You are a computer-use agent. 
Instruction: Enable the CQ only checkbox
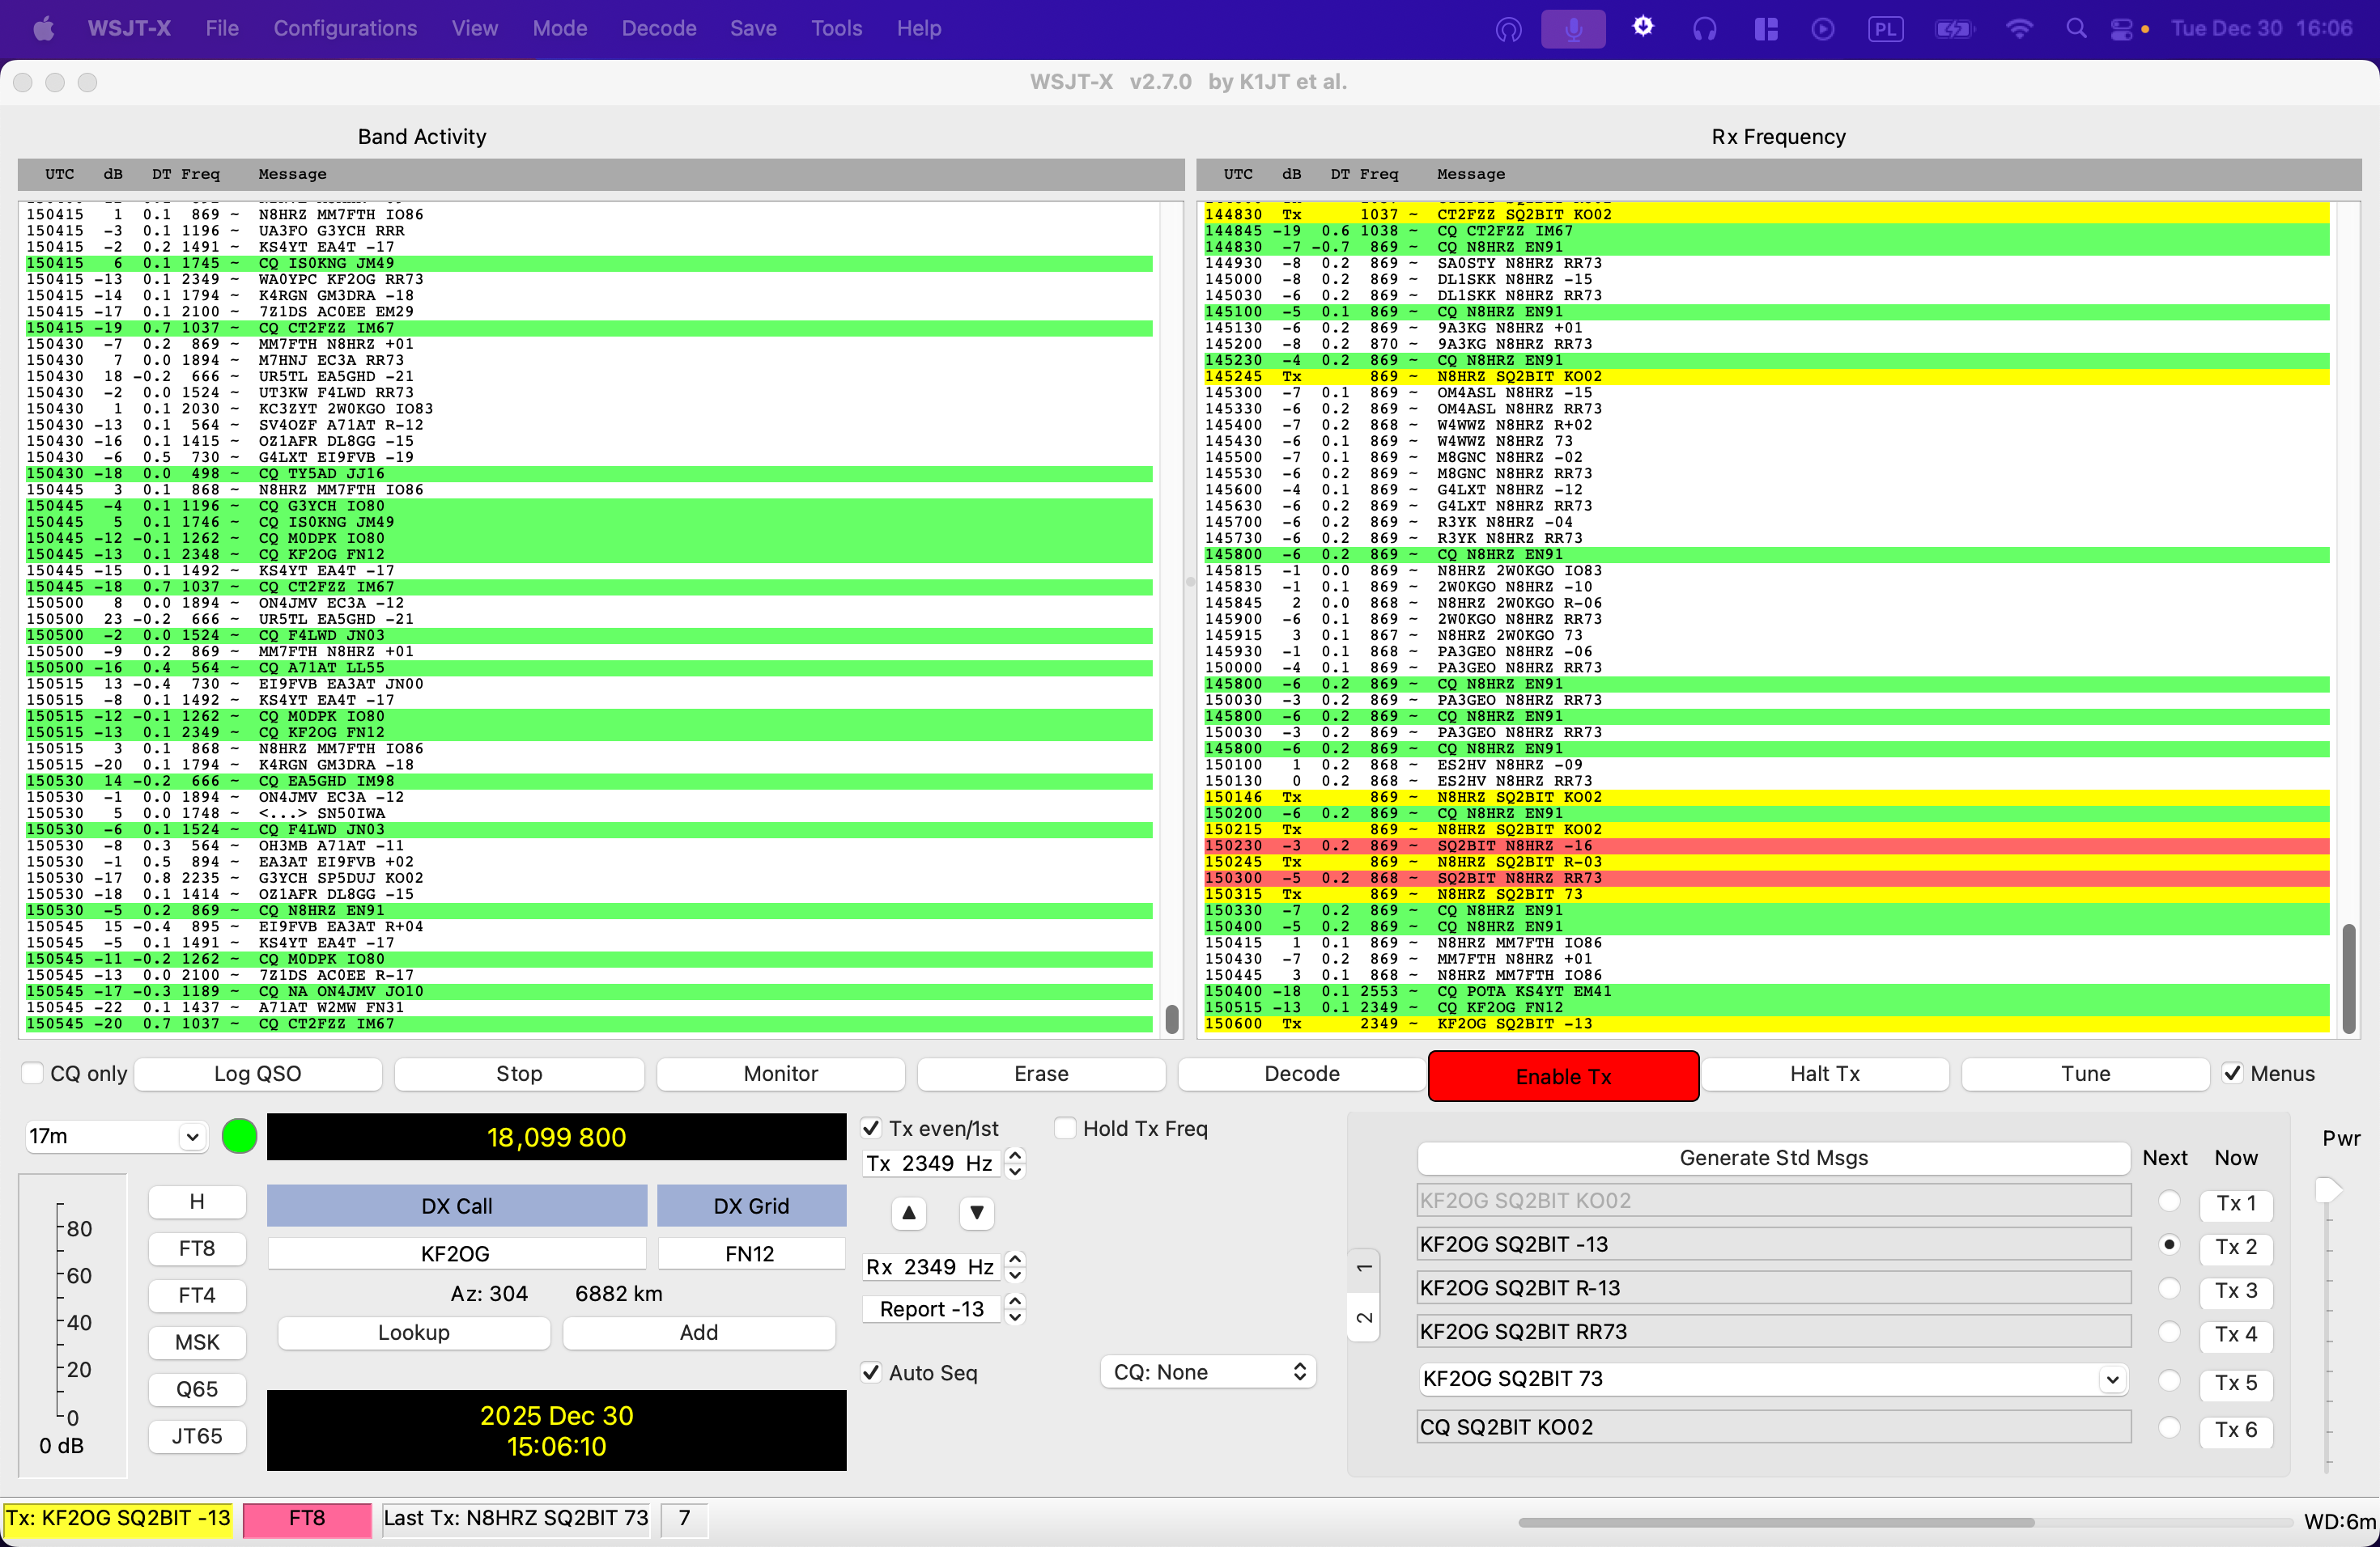tap(33, 1074)
